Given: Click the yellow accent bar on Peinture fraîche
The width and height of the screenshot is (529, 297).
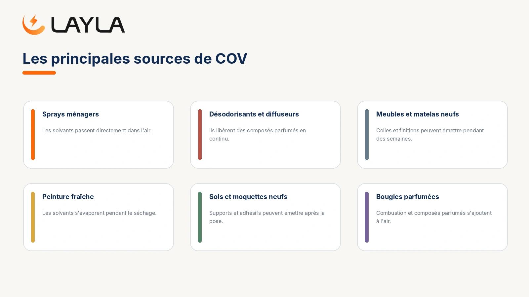Looking at the screenshot, I should (x=33, y=217).
